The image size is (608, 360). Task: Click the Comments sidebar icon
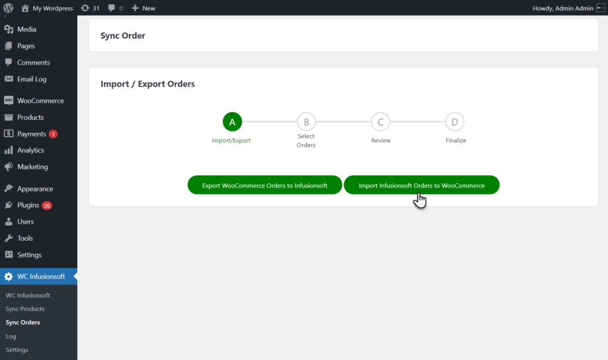(x=8, y=62)
